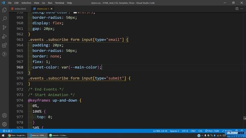Open the editor More Actions ellipsis

[242, 9]
